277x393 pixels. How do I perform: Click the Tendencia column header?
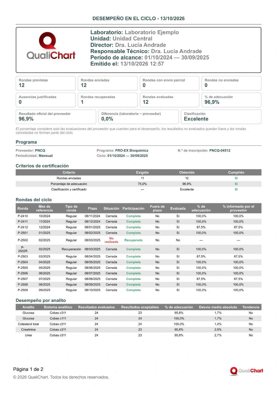[x=251, y=307]
